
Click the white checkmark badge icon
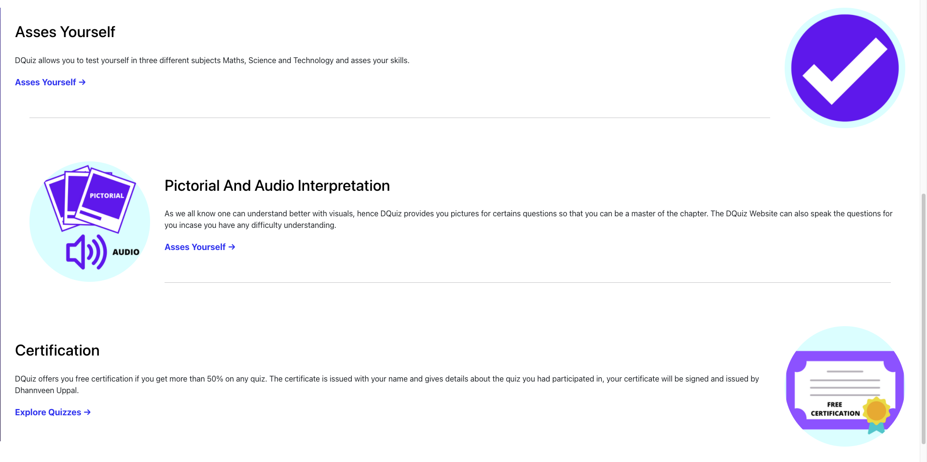tap(844, 68)
